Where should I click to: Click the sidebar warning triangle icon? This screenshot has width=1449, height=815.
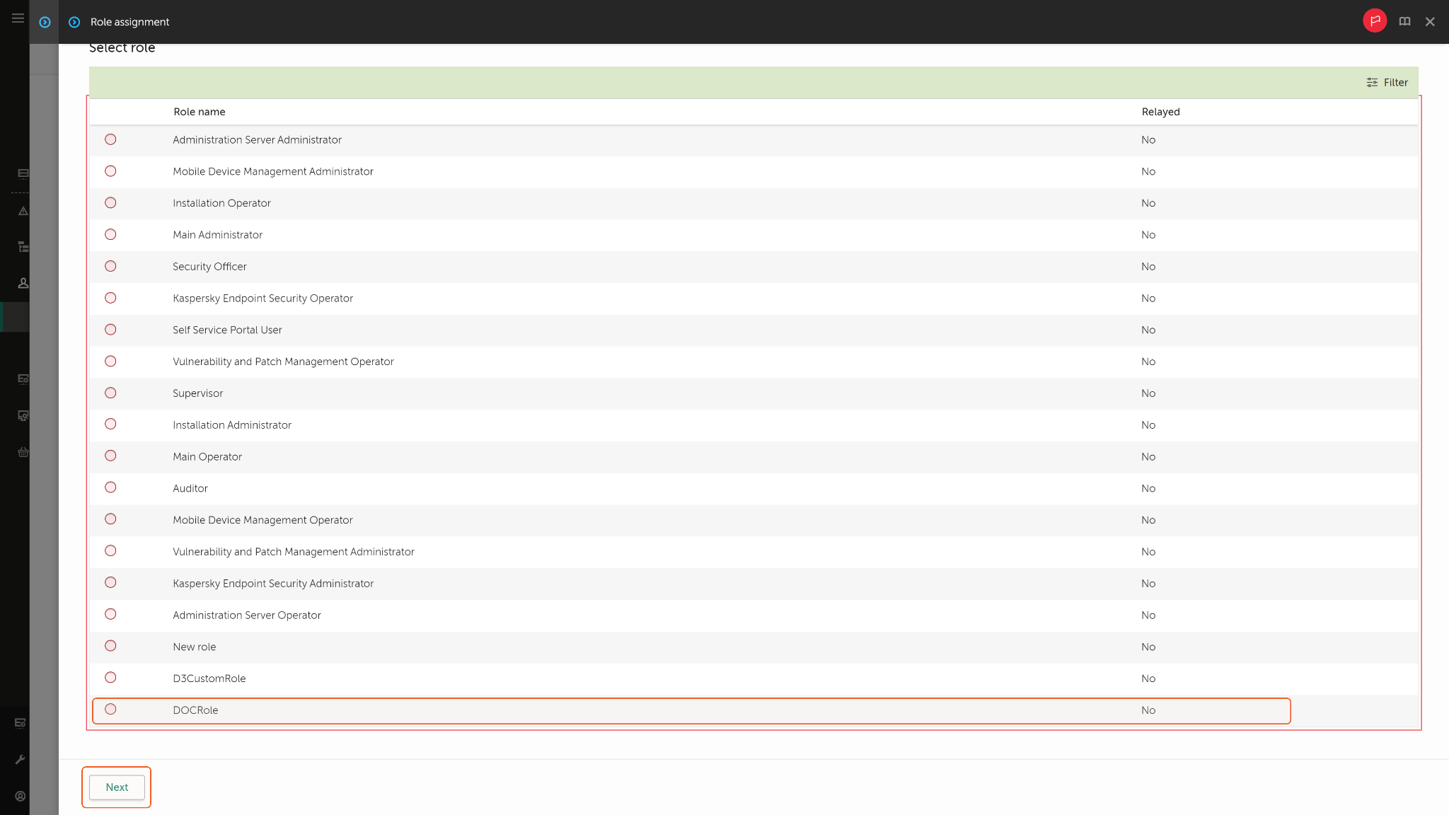[x=23, y=211]
